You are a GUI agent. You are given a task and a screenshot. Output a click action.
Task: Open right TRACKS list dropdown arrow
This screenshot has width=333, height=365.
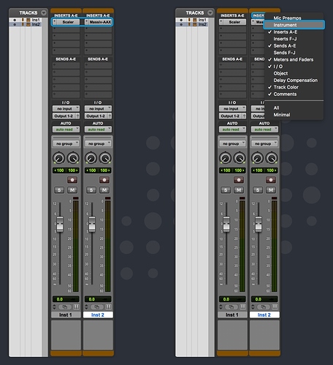210,12
